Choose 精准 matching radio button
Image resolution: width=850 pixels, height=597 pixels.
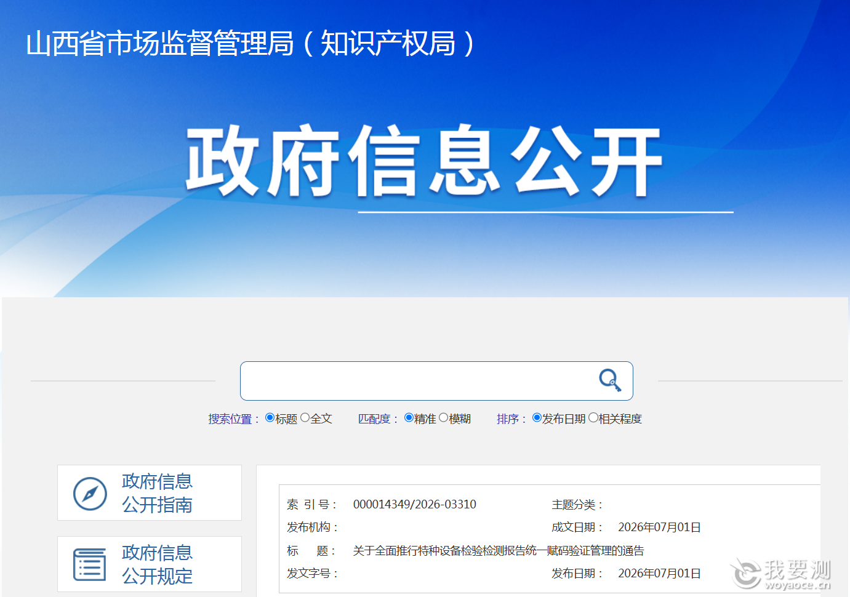[409, 417]
